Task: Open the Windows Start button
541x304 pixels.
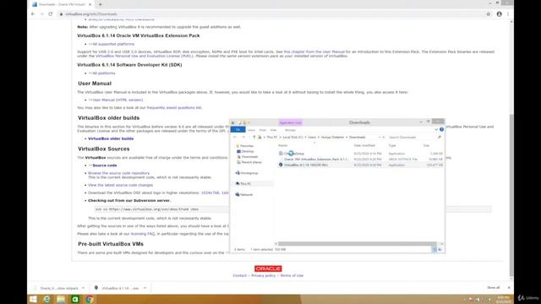Action: [x=33, y=299]
